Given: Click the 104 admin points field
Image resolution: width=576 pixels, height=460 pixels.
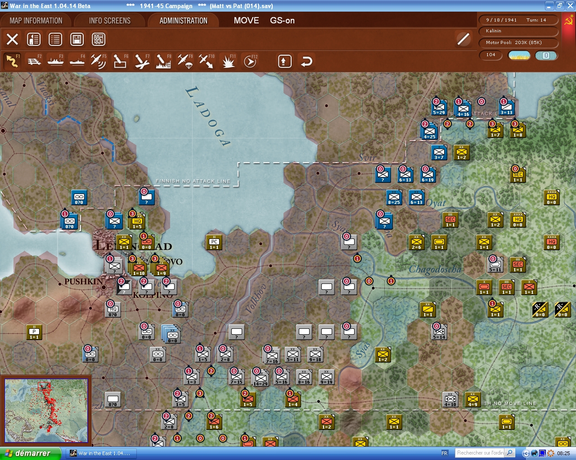Looking at the screenshot, I should tap(490, 55).
